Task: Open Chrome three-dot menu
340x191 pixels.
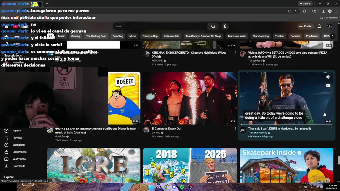Action: point(336,11)
